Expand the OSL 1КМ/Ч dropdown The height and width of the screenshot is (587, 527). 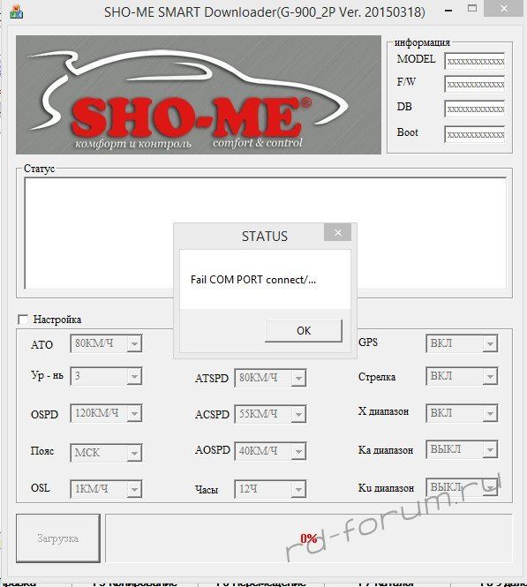[106, 489]
